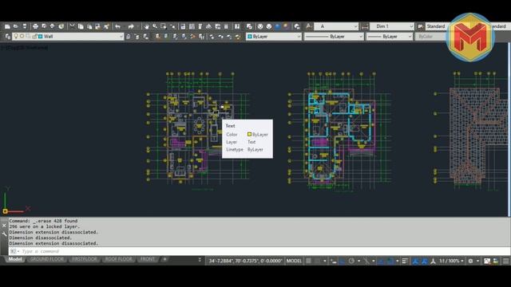Open the ByLayer color dropdown
This screenshot has width=511, height=287.
tap(299, 37)
